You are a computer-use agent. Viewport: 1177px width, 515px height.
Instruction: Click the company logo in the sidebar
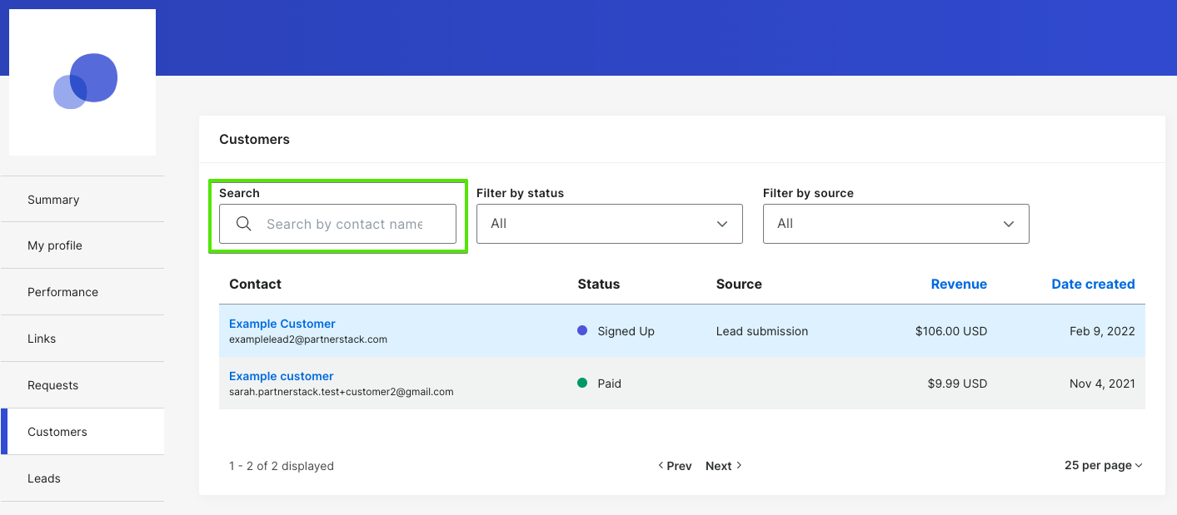(82, 82)
